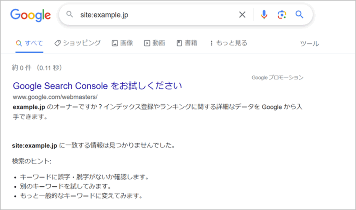This screenshot has height=210, width=356.
Task: Open Google Search Console をお試しください link
Action: click(97, 86)
